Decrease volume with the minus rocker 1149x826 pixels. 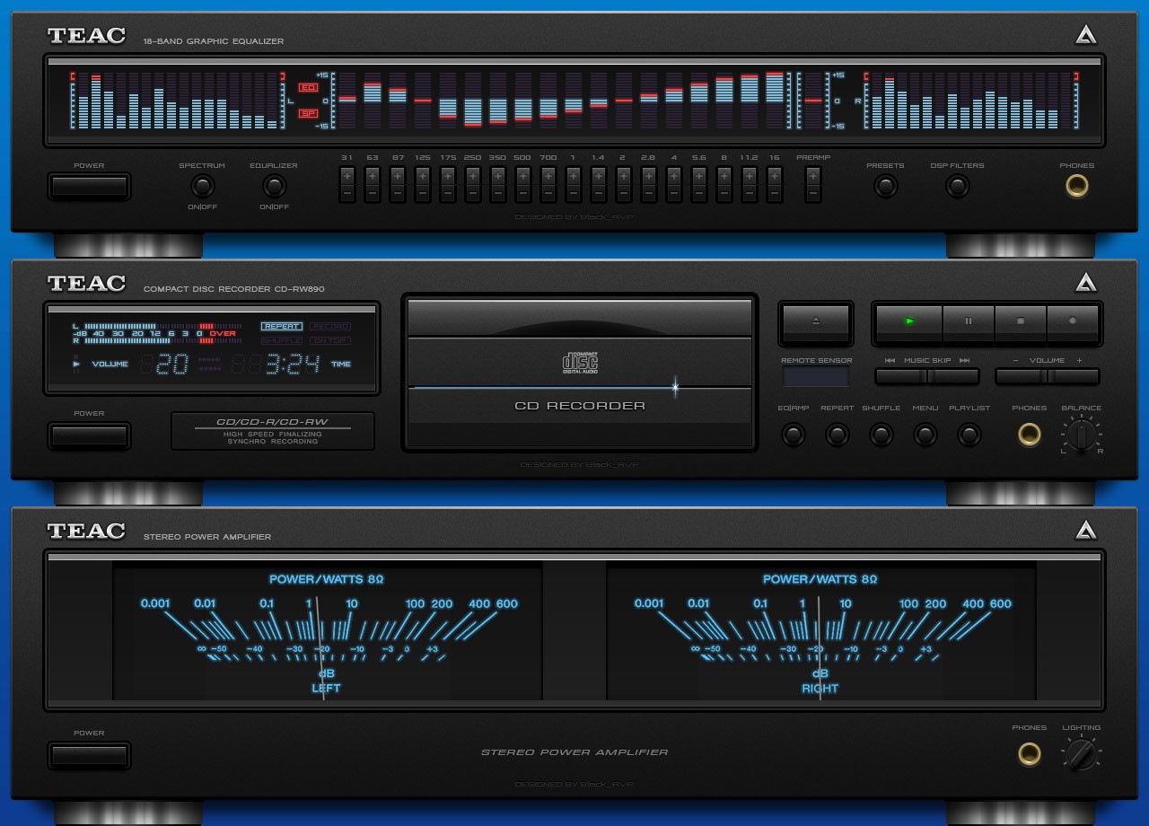[1022, 376]
